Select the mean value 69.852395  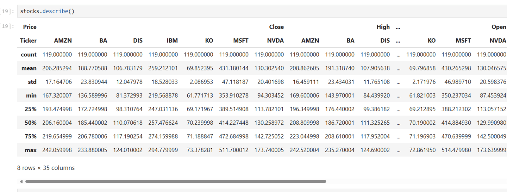coord(200,68)
